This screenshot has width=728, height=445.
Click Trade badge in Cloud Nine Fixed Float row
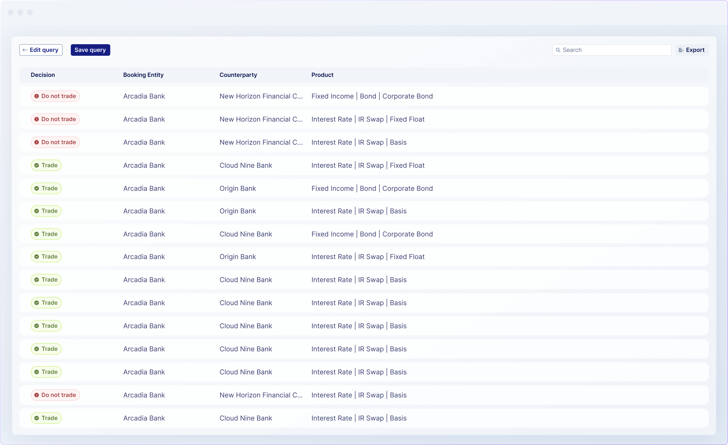point(46,165)
